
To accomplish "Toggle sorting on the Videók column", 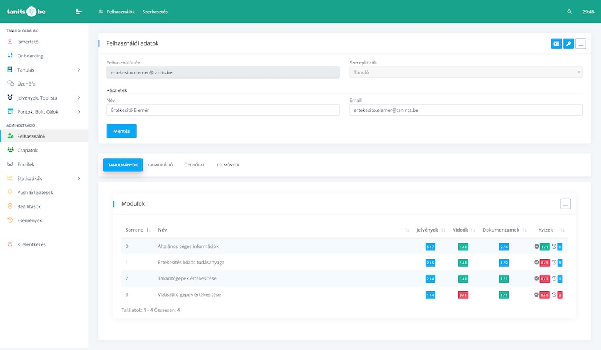I will click(x=464, y=230).
